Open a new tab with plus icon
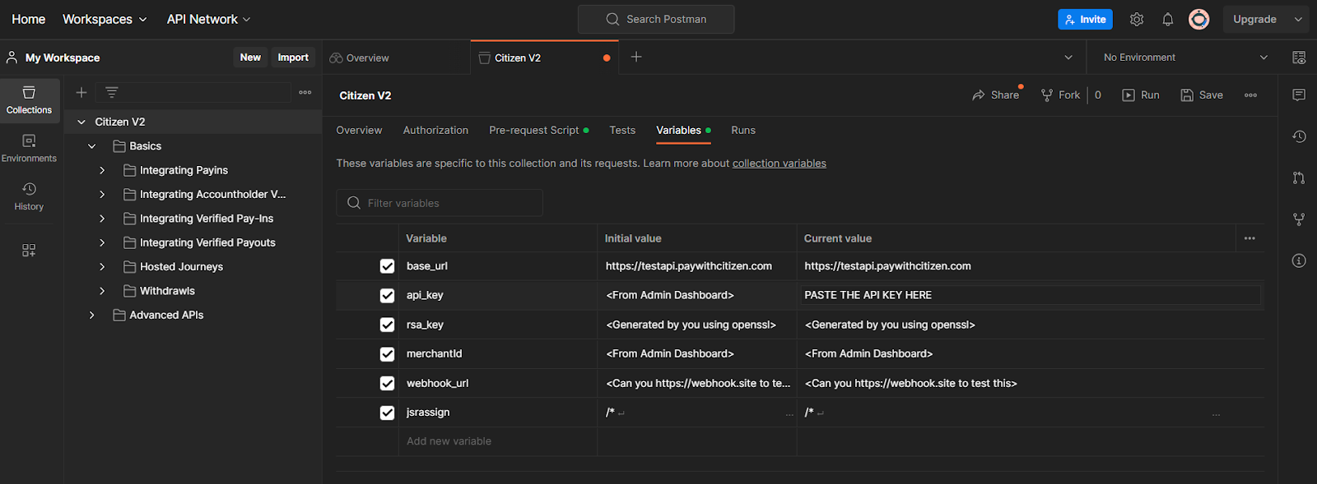This screenshot has height=484, width=1317. pos(636,57)
